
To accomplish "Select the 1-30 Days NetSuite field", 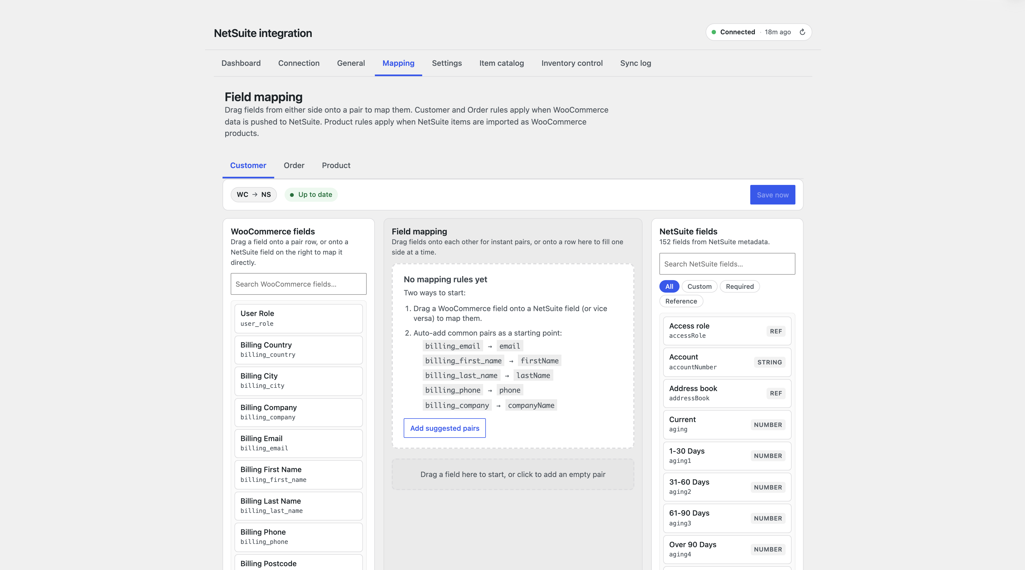I will pyautogui.click(x=727, y=456).
